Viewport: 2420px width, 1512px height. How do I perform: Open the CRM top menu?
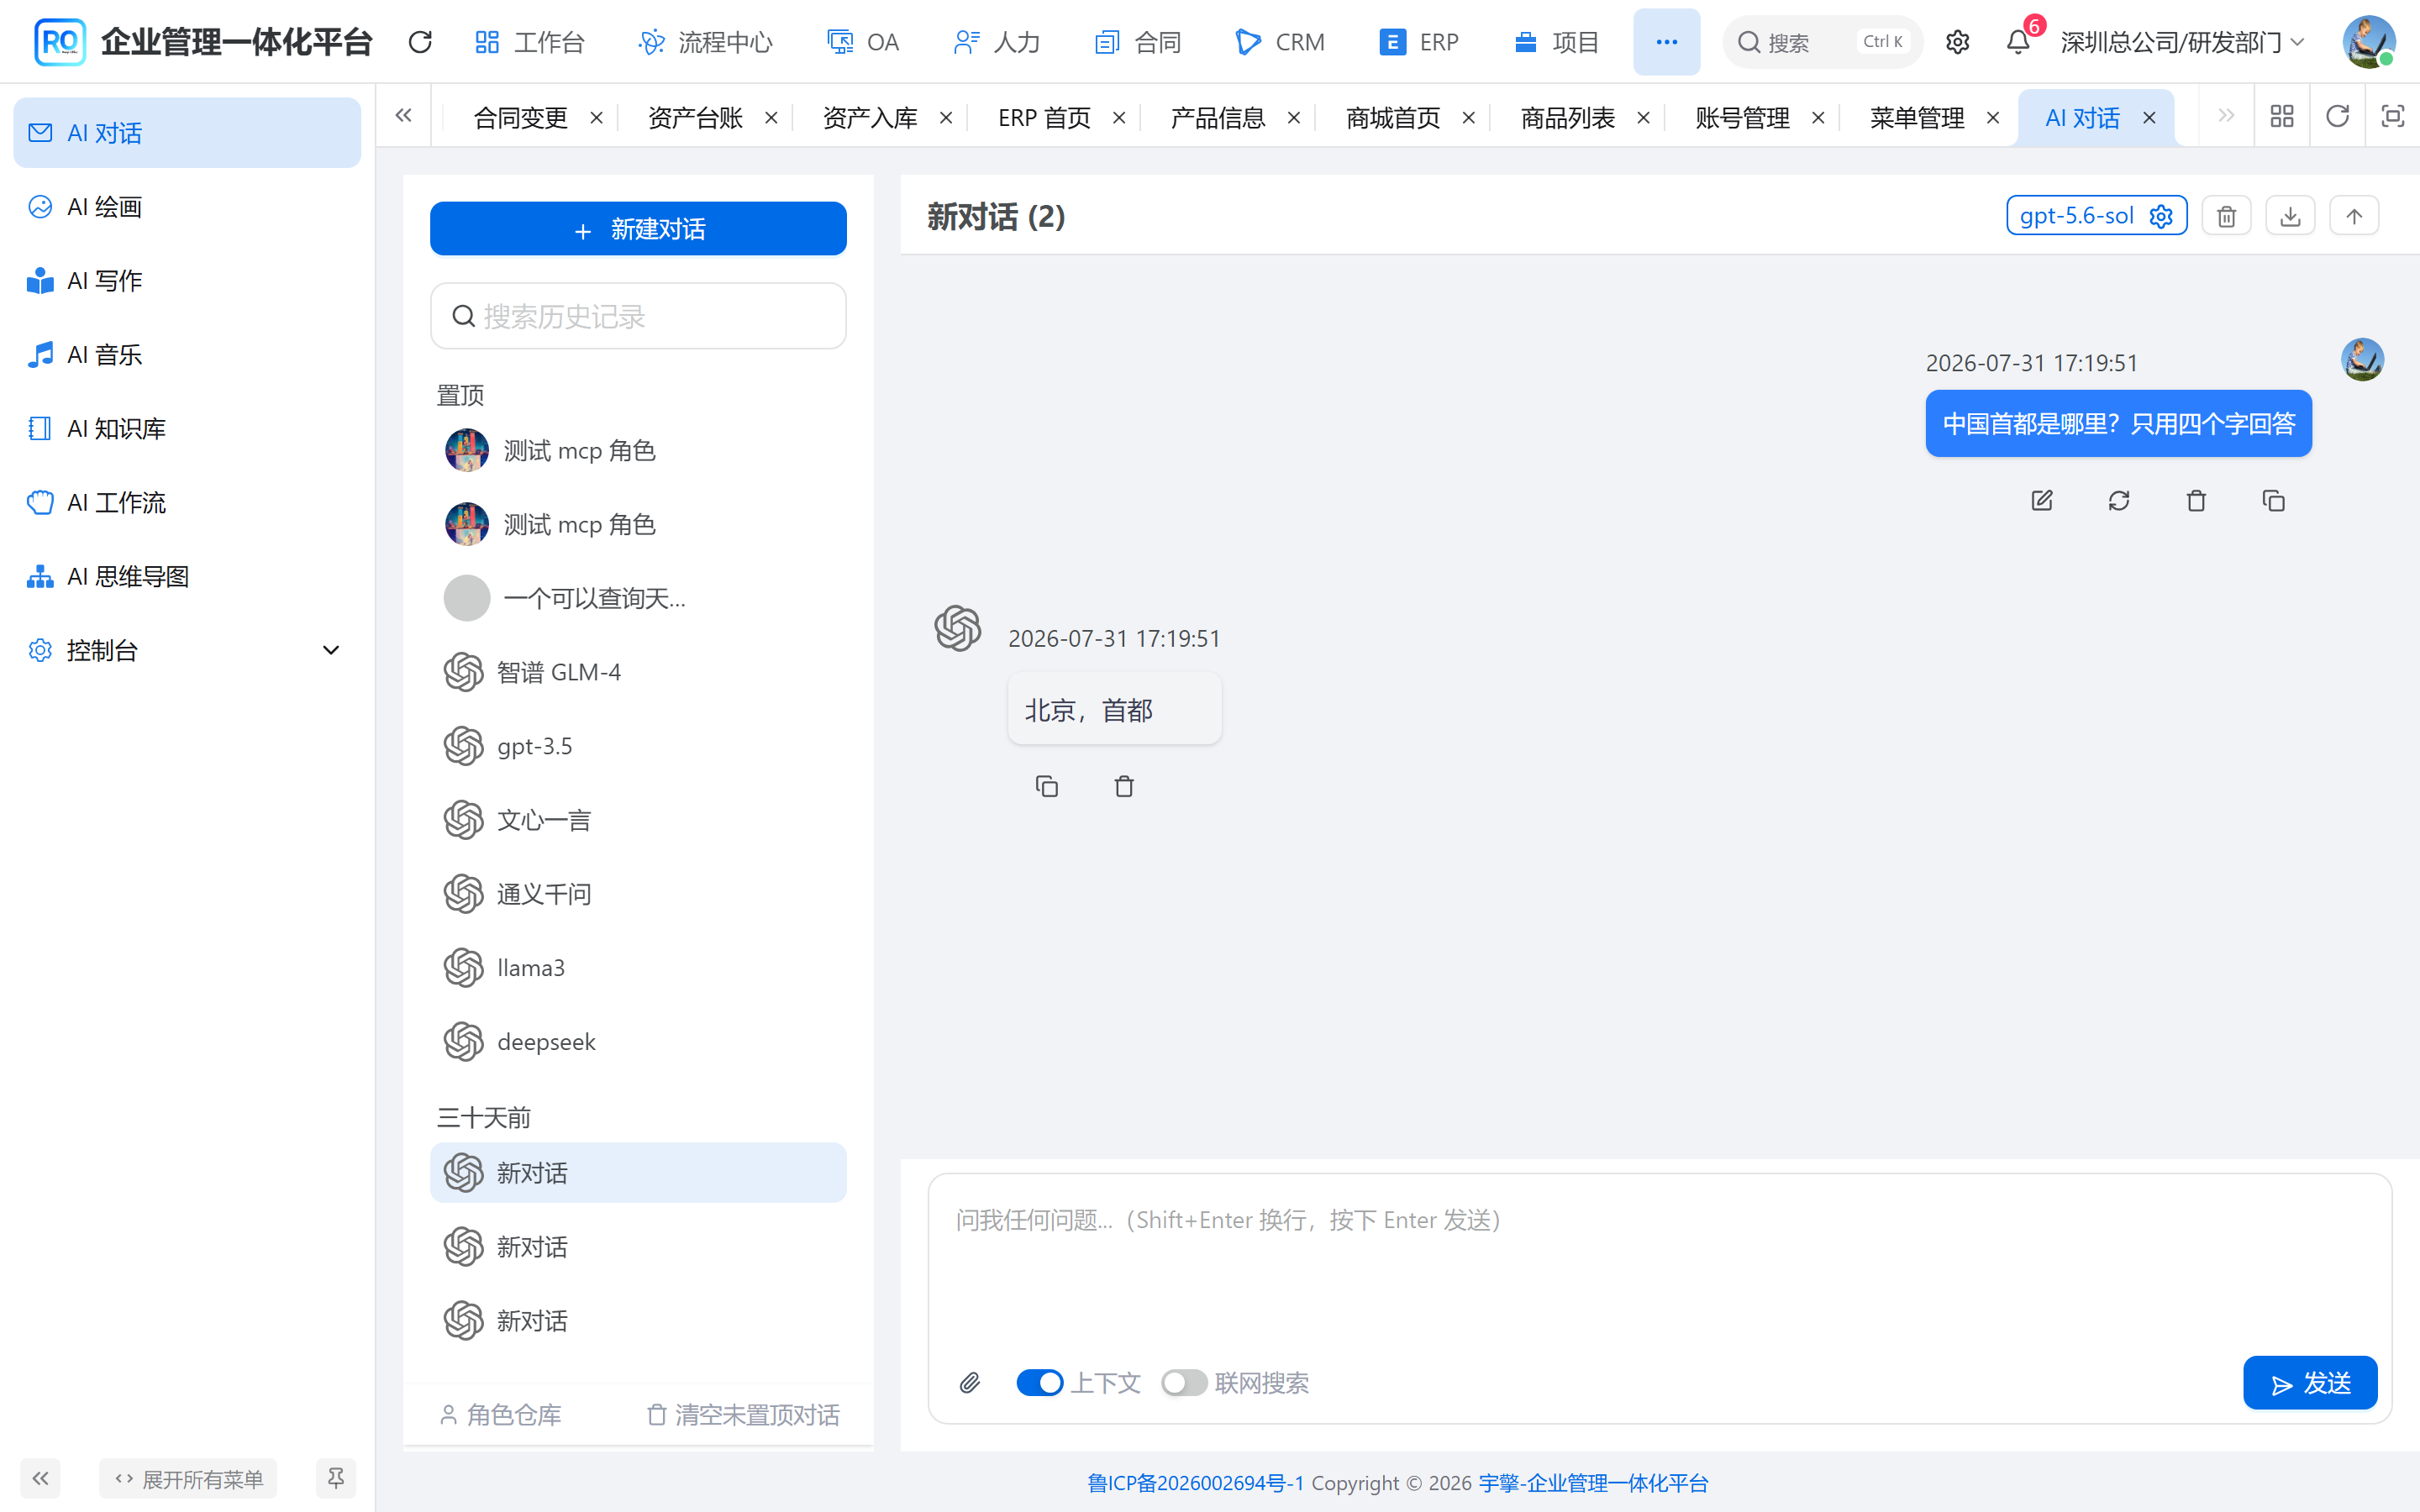click(x=1280, y=42)
